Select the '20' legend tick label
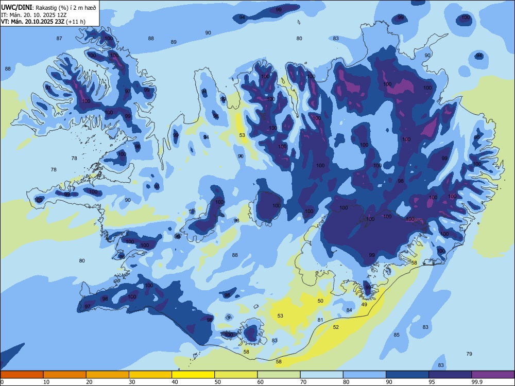Screen dimensions: 515x386 89,382
